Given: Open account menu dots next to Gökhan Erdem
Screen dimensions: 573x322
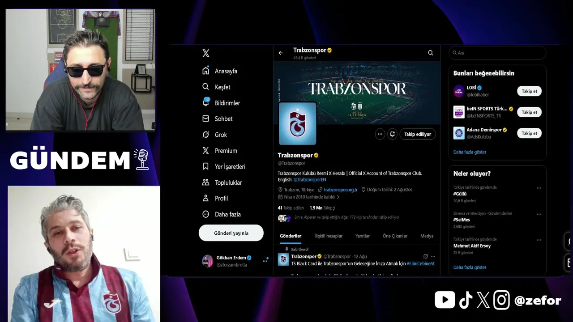Looking at the screenshot, I should pos(265,261).
